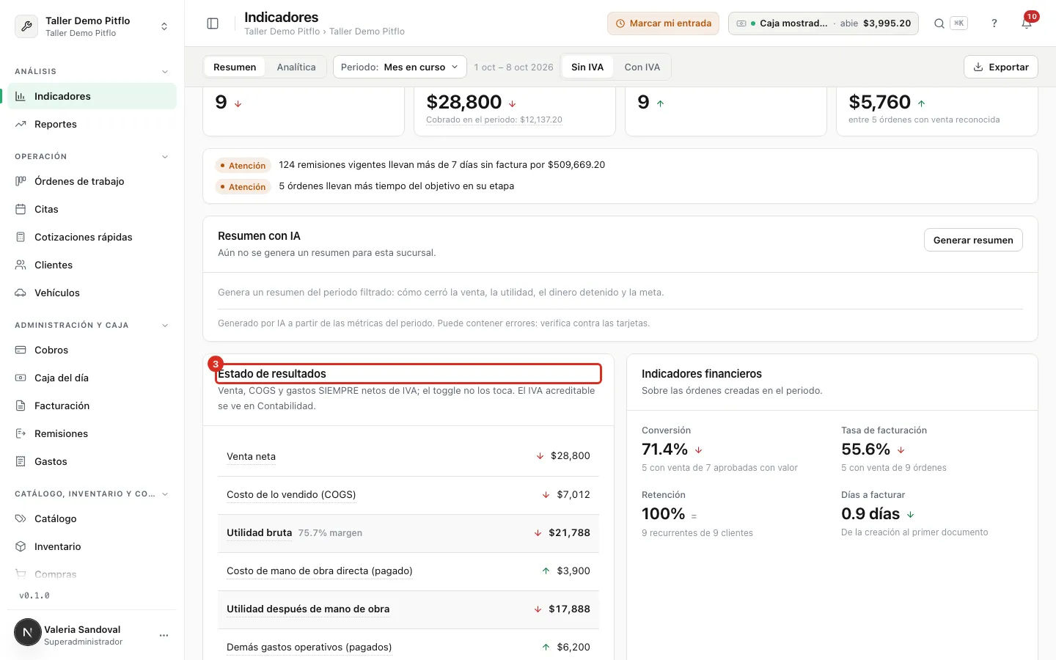1056x660 pixels.
Task: Click the Cobros card icon
Action: (x=21, y=350)
